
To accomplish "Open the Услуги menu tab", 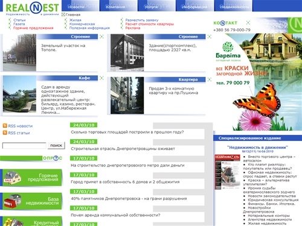I will [157, 5].
